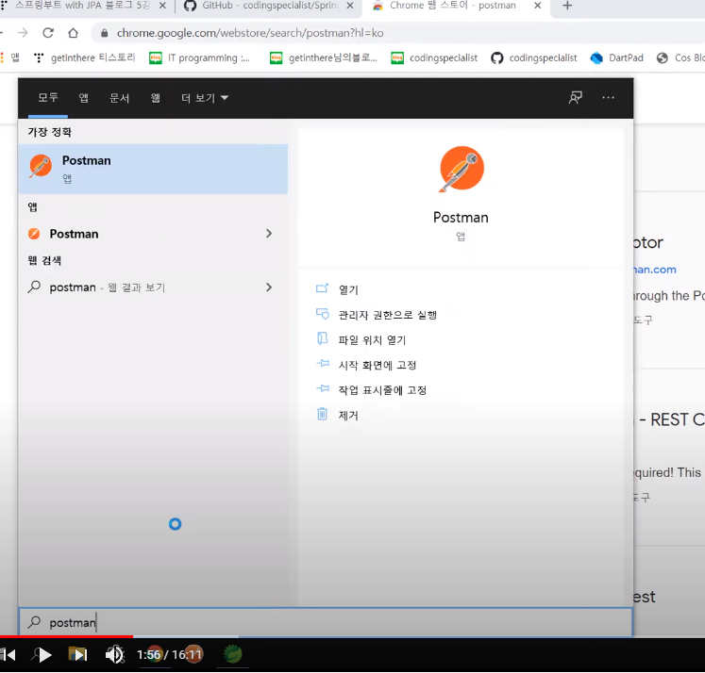Viewport: 705px width, 673px height.
Task: Switch to the 문서 search tab
Action: pos(120,98)
